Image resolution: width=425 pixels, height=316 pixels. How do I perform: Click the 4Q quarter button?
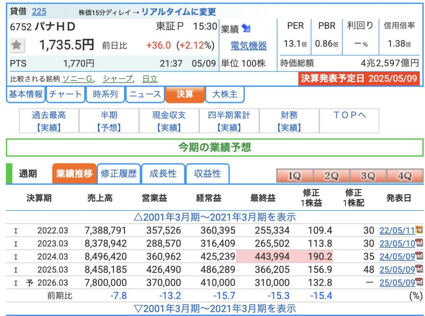pyautogui.click(x=405, y=176)
